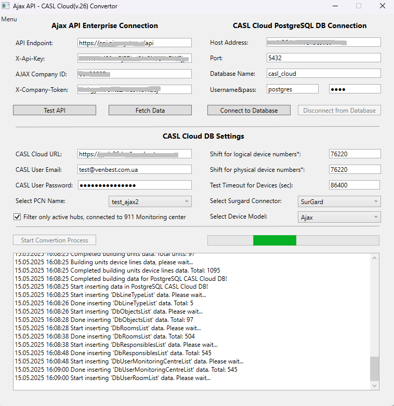This screenshot has width=394, height=406.
Task: Click shift for logical device numbers field
Action: point(355,154)
